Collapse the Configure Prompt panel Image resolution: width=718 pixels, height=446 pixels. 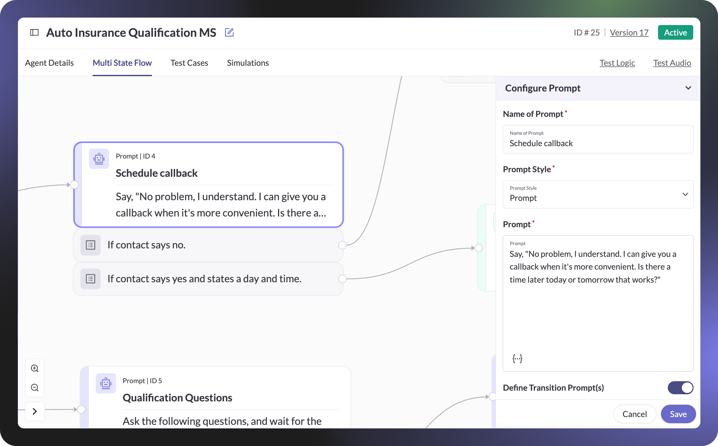pyautogui.click(x=688, y=88)
